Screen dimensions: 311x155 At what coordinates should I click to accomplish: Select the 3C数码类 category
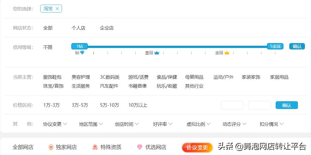110,77
